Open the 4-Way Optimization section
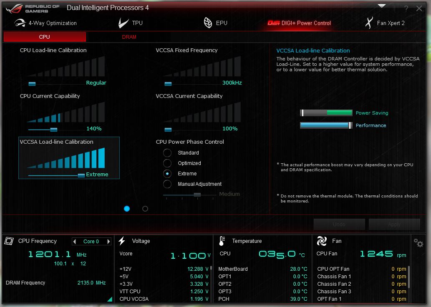This screenshot has width=431, height=307. (45, 23)
